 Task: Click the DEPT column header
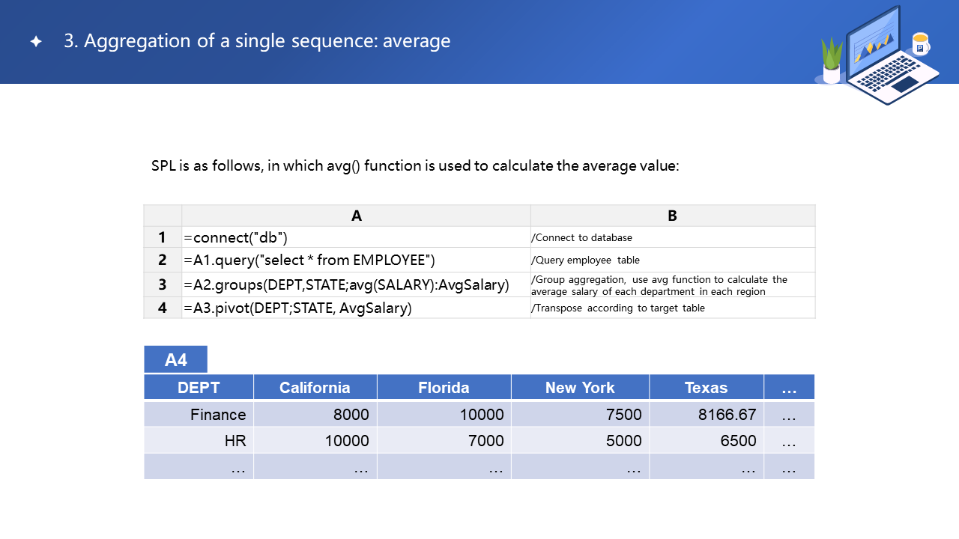tap(199, 388)
